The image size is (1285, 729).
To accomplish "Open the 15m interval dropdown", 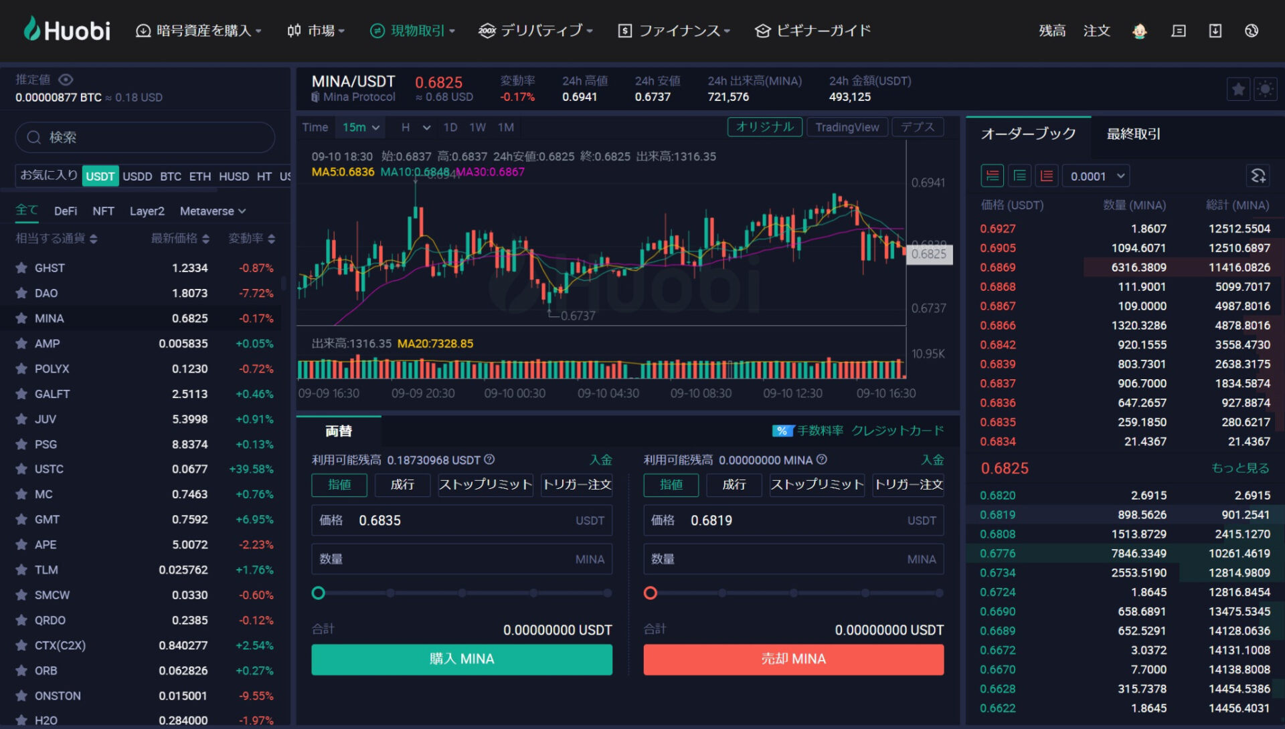I will (x=361, y=127).
